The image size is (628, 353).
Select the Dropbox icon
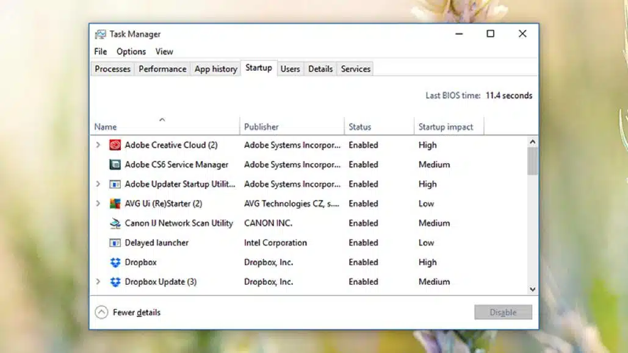pyautogui.click(x=115, y=262)
